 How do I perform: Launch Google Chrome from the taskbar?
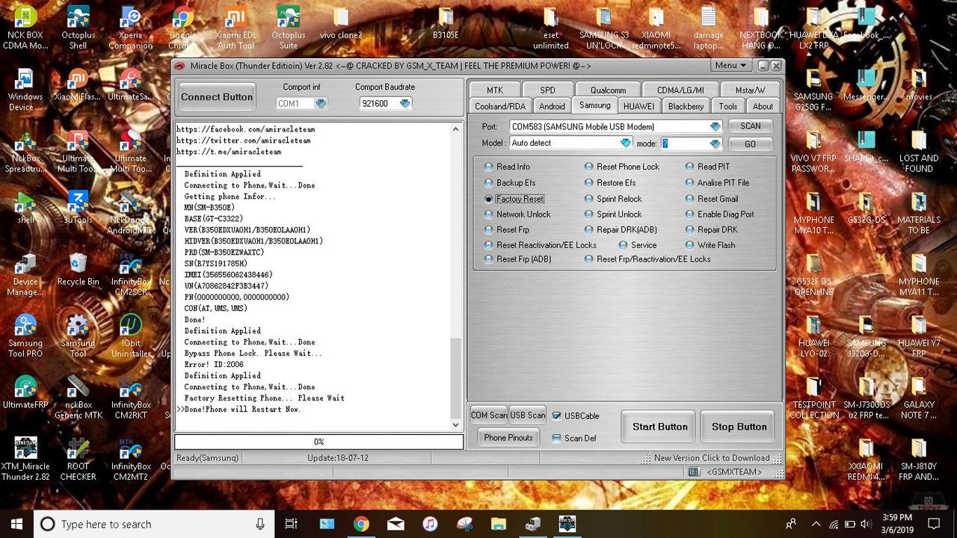click(x=361, y=524)
